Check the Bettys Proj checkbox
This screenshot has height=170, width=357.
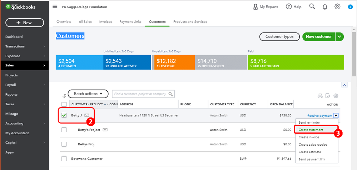point(64,144)
